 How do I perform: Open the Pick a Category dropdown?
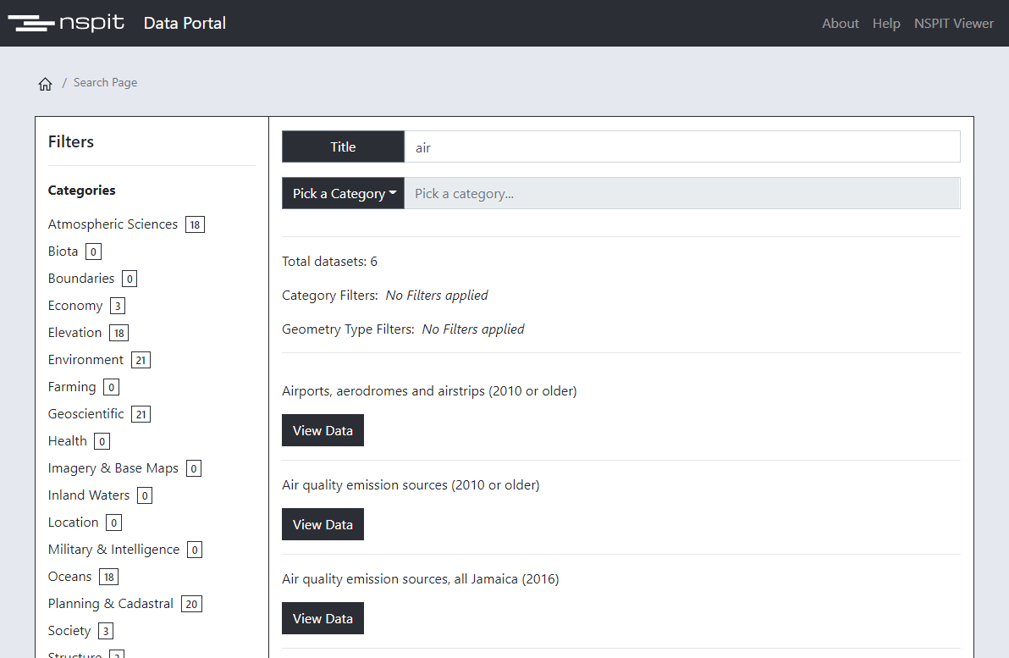[x=343, y=193]
